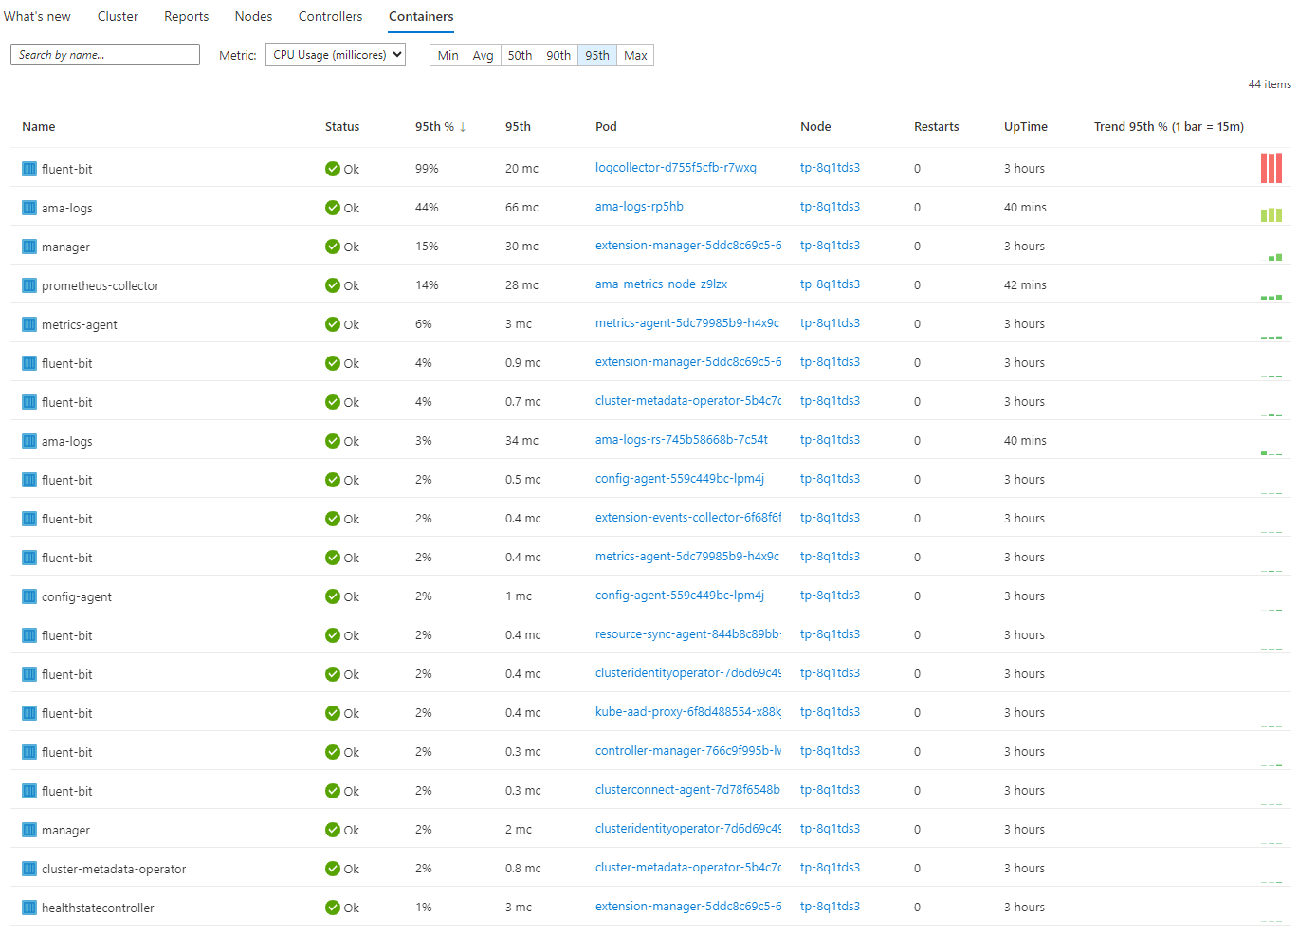Viewport: 1298px width, 935px height.
Task: Click the container icon next to metrics-agent
Action: pyautogui.click(x=29, y=324)
